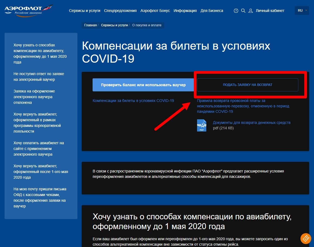Open the site search magnifier icon

[x=243, y=11]
